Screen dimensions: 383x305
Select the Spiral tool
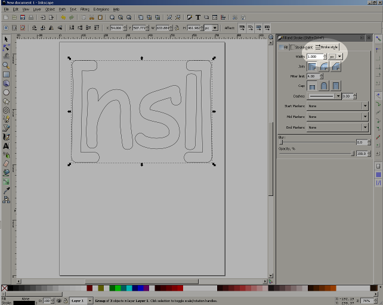coord(6,110)
